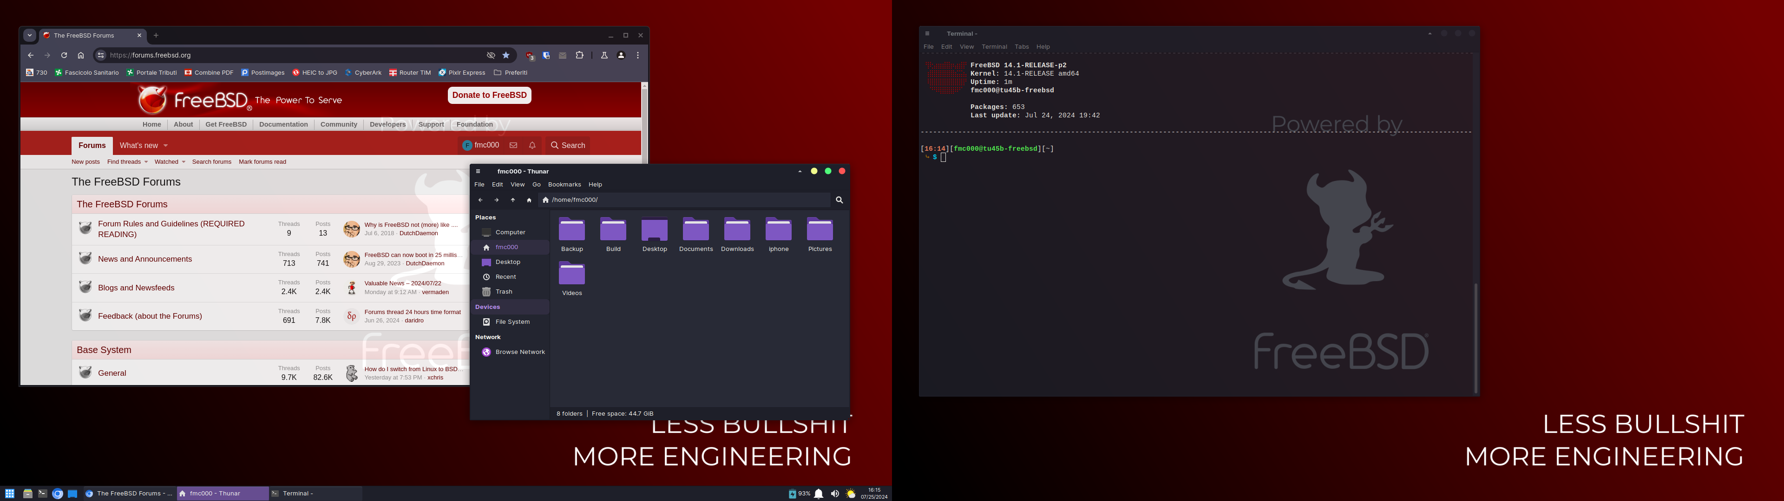The width and height of the screenshot is (1784, 501).
Task: Reload the FreeBSD Forums page
Action: (x=64, y=55)
